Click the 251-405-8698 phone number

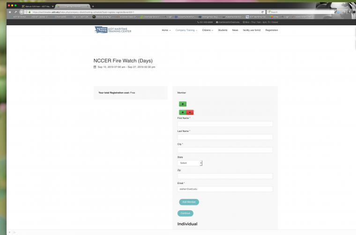click(x=206, y=22)
